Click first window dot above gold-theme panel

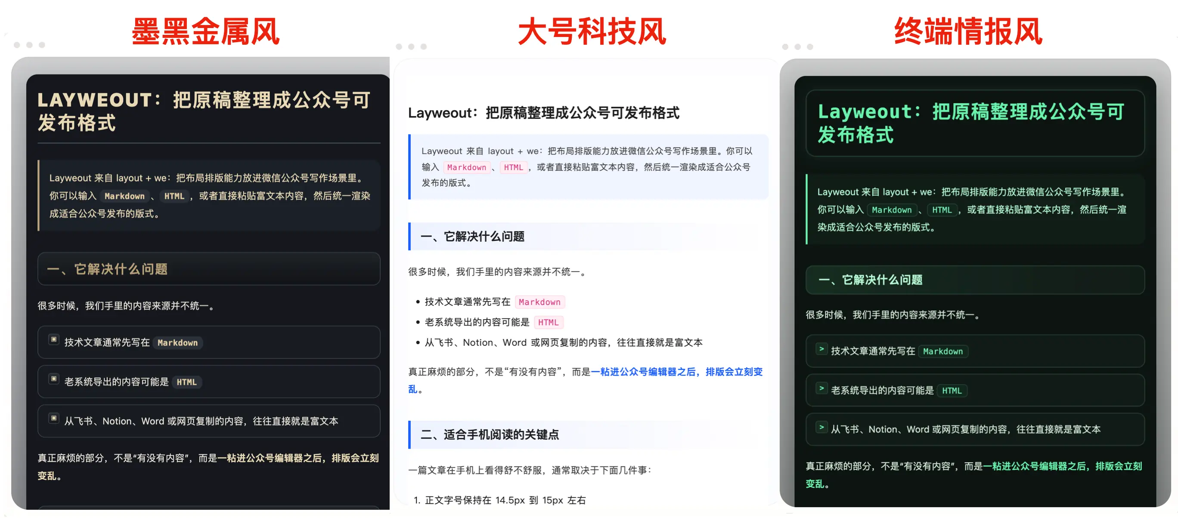point(17,45)
